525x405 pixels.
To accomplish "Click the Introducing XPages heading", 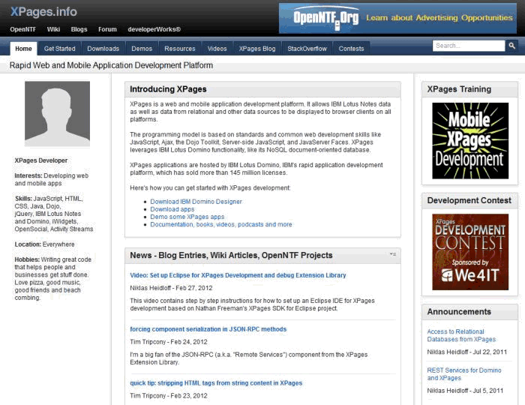I will 168,89.
